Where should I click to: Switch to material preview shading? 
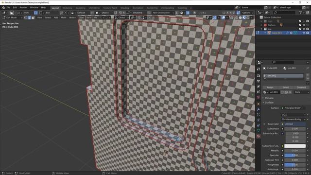pos(244,17)
